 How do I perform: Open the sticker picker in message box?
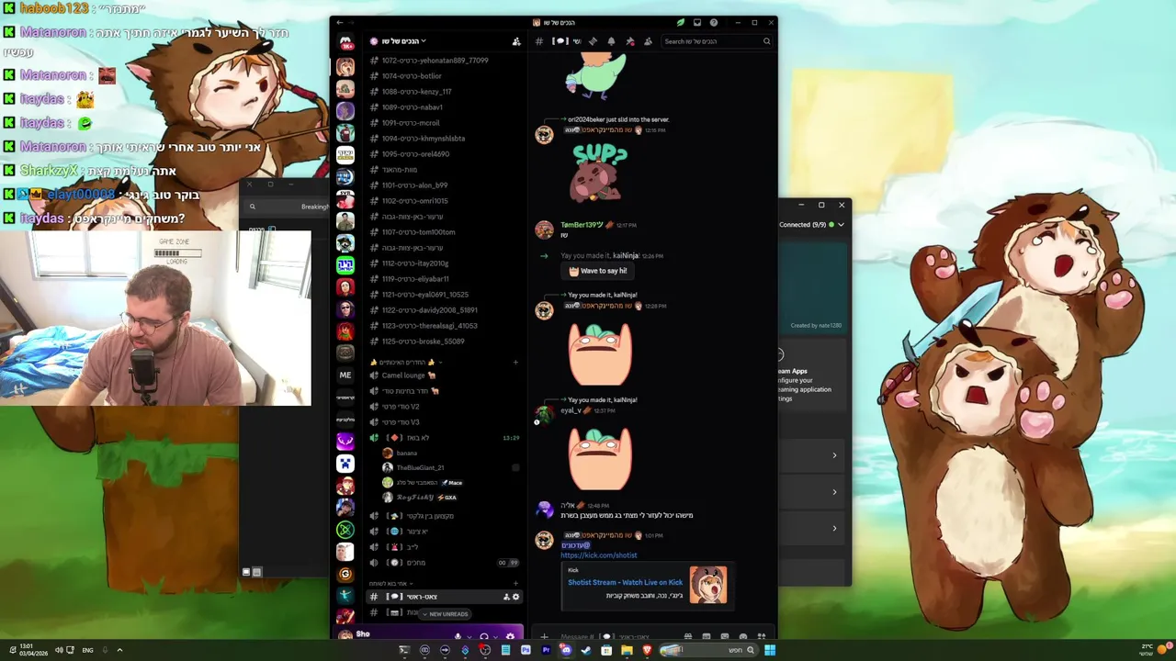[x=724, y=636]
